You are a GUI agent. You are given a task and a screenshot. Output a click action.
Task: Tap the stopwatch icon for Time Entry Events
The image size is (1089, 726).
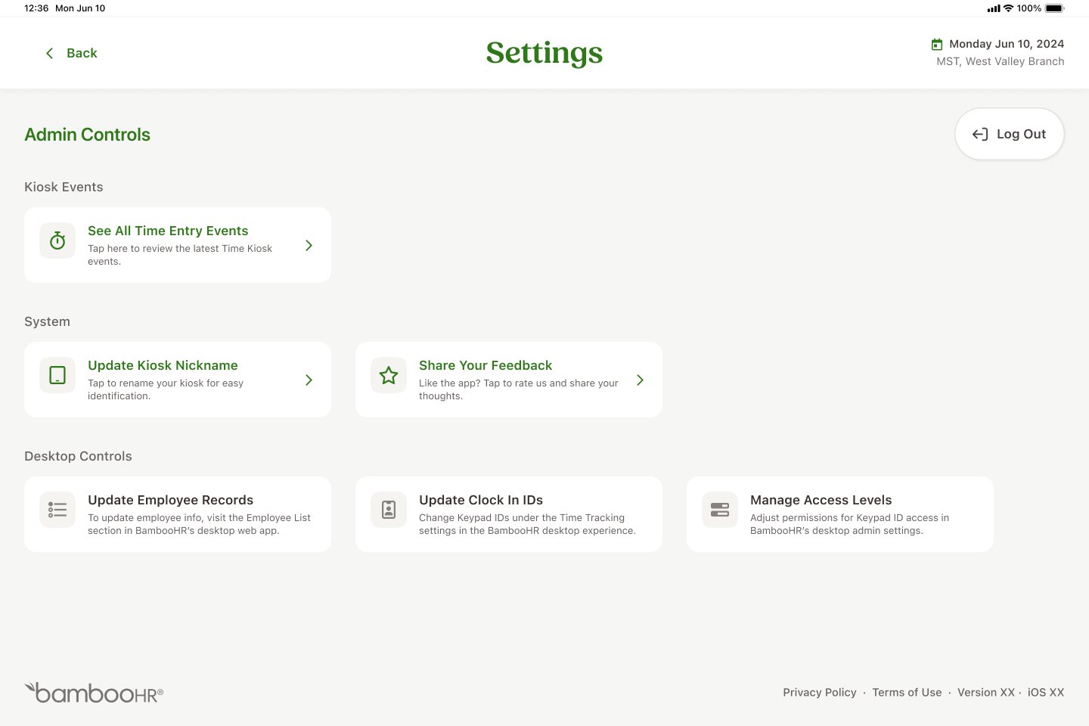(x=57, y=240)
